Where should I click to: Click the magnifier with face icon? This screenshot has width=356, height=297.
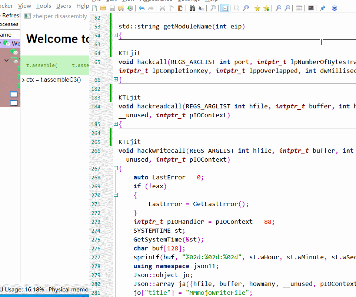(246, 9)
